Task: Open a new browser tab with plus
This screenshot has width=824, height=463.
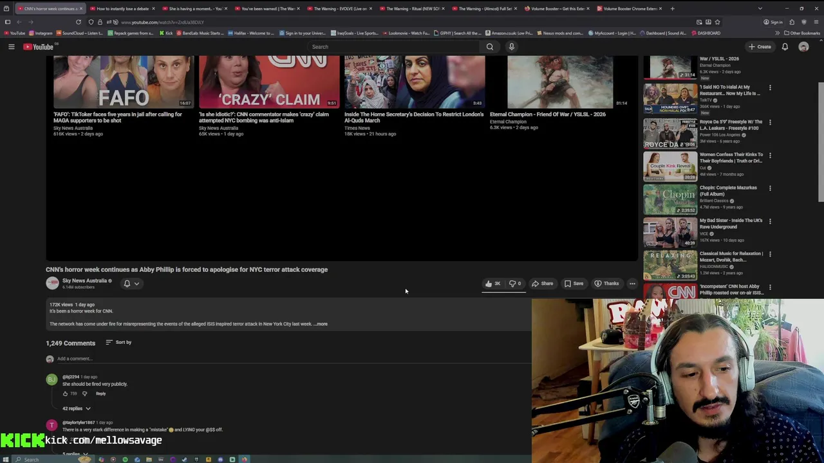Action: (672, 8)
